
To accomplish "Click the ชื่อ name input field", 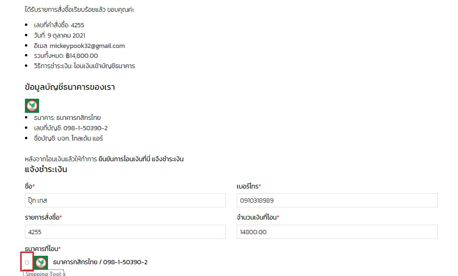I will pos(125,200).
